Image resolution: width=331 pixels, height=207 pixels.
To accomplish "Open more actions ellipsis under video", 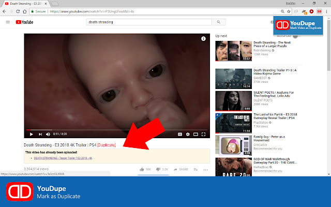I will tap(206, 170).
